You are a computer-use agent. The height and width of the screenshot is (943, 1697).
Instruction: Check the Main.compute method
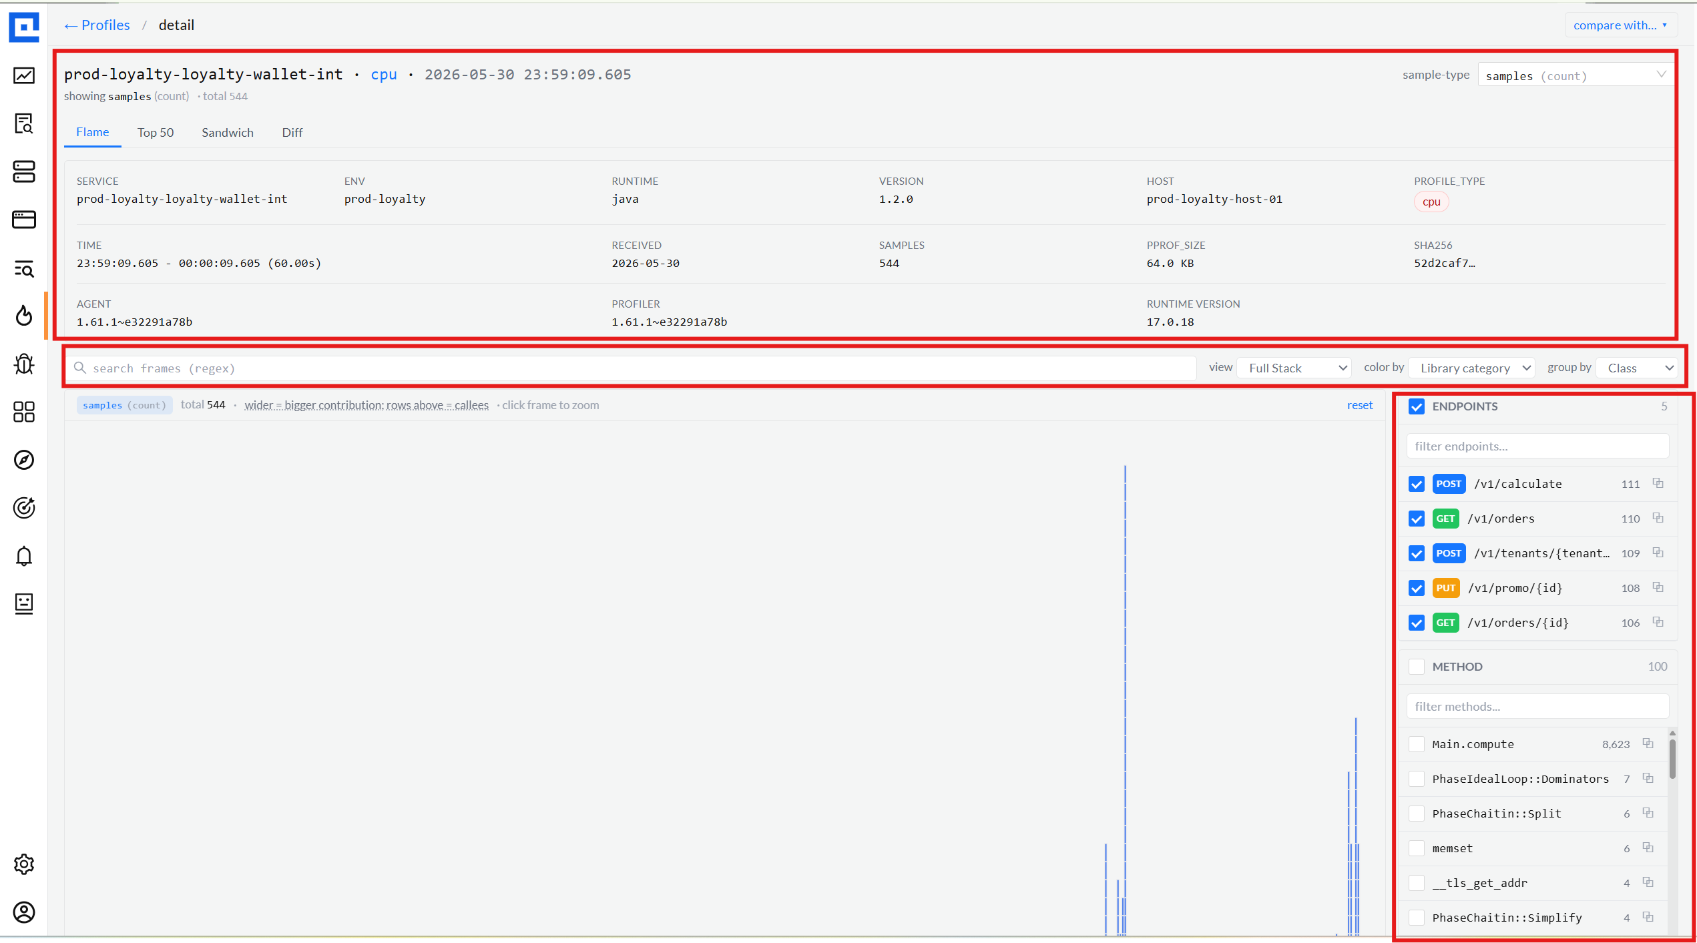tap(1417, 744)
